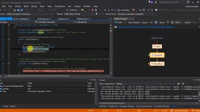Viewport: 200px width, 112px height.
Task: Close the active Form1.cs code tab
Action: coord(11,19)
